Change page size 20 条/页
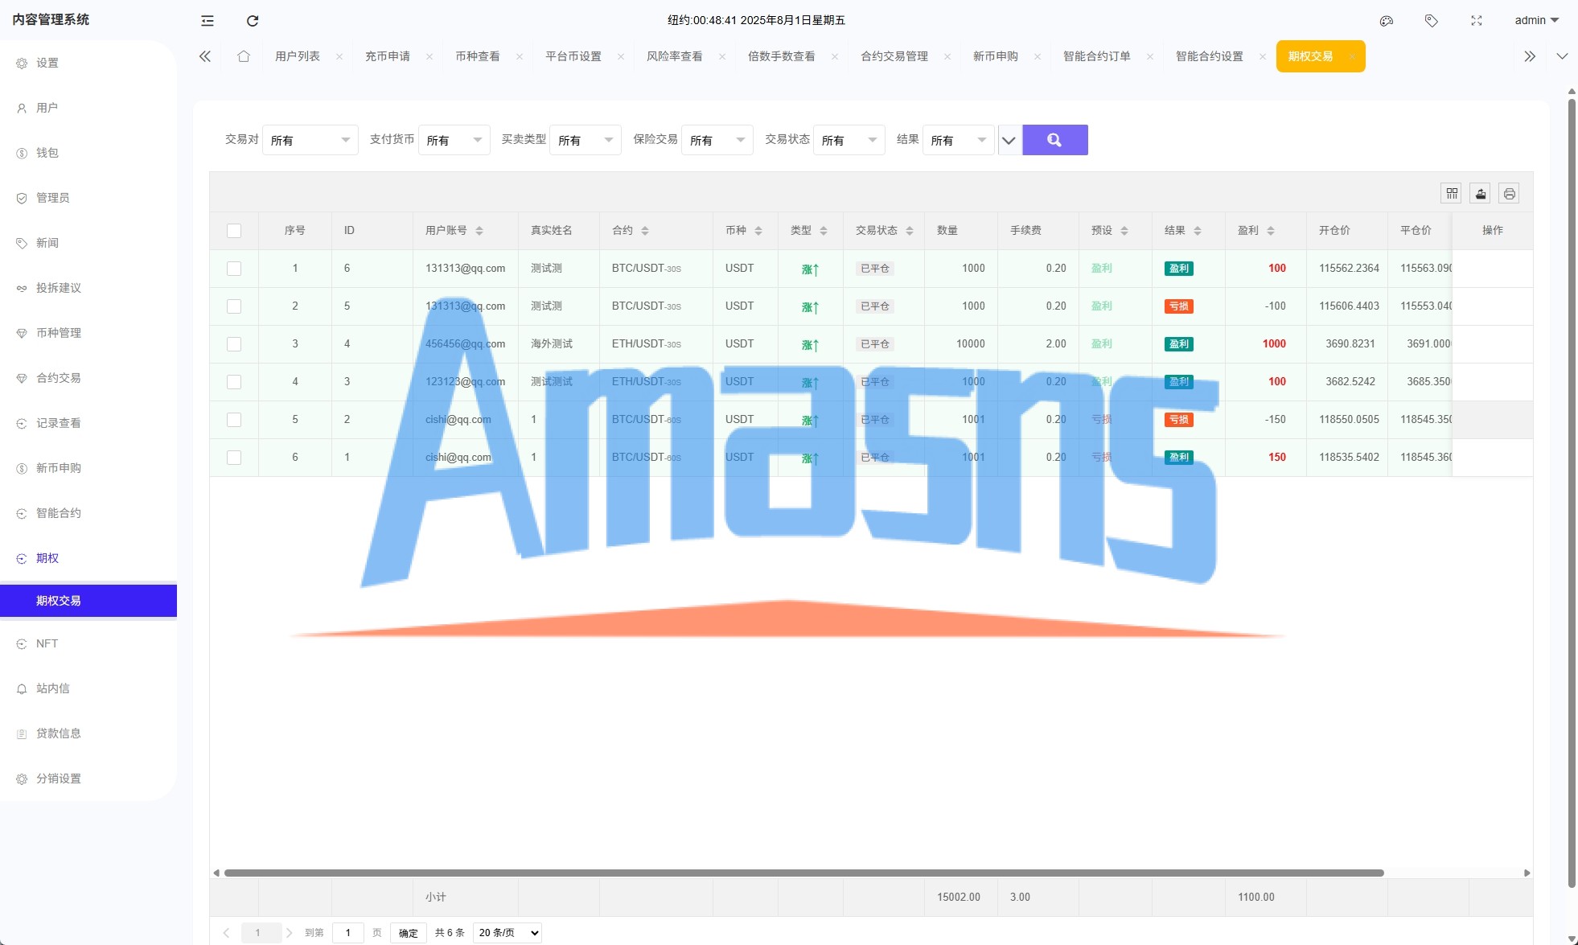This screenshot has height=945, width=1578. click(508, 933)
